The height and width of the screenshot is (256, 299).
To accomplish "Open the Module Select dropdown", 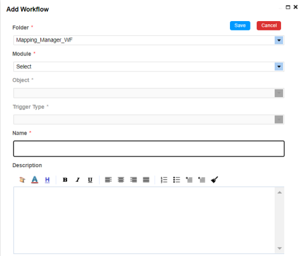I will [149, 66].
